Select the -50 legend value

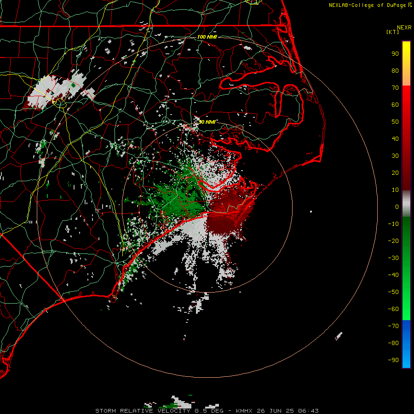point(393,292)
